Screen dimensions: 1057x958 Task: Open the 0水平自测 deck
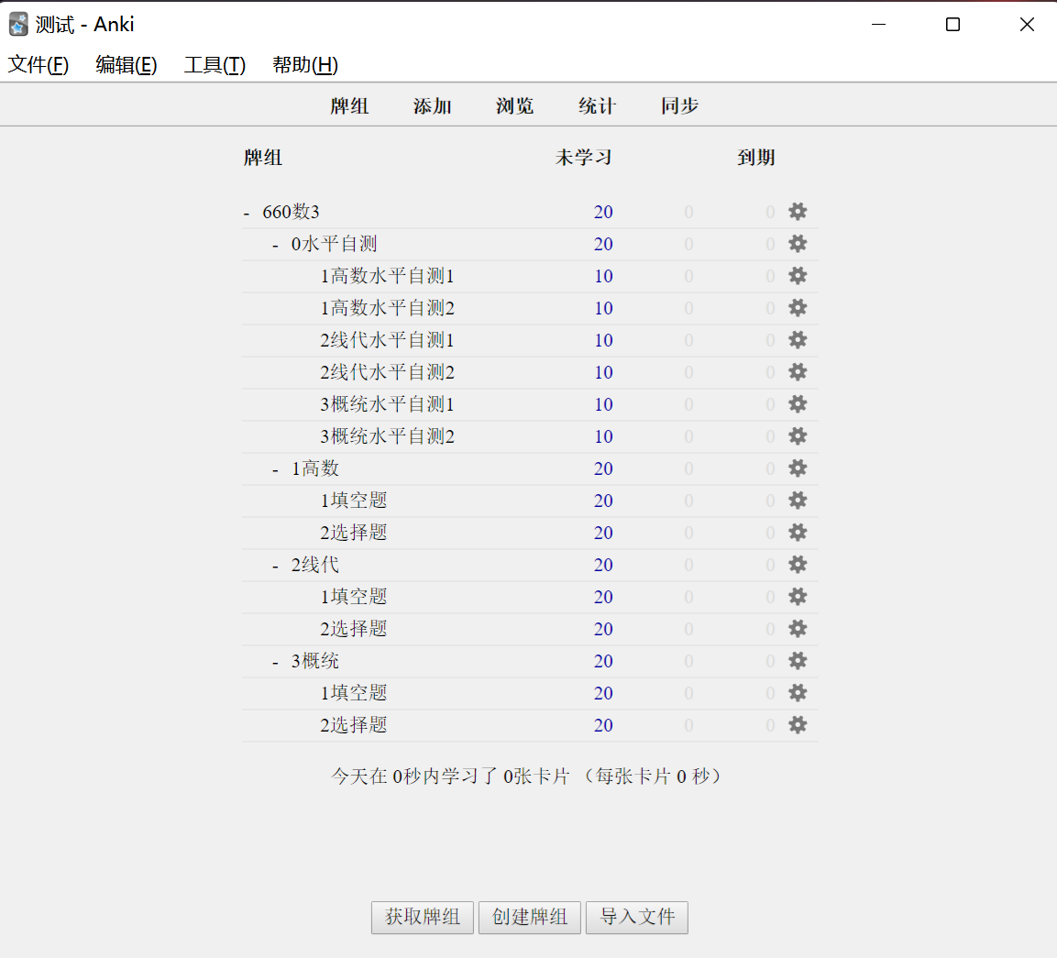tap(334, 243)
